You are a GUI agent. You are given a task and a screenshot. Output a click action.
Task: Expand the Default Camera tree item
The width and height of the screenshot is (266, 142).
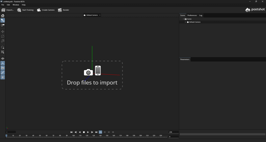coord(185,22)
